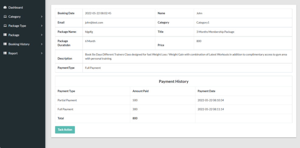The height and width of the screenshot is (148, 300).
Task: Click the Category laptop icon
Action: [x=5, y=17]
